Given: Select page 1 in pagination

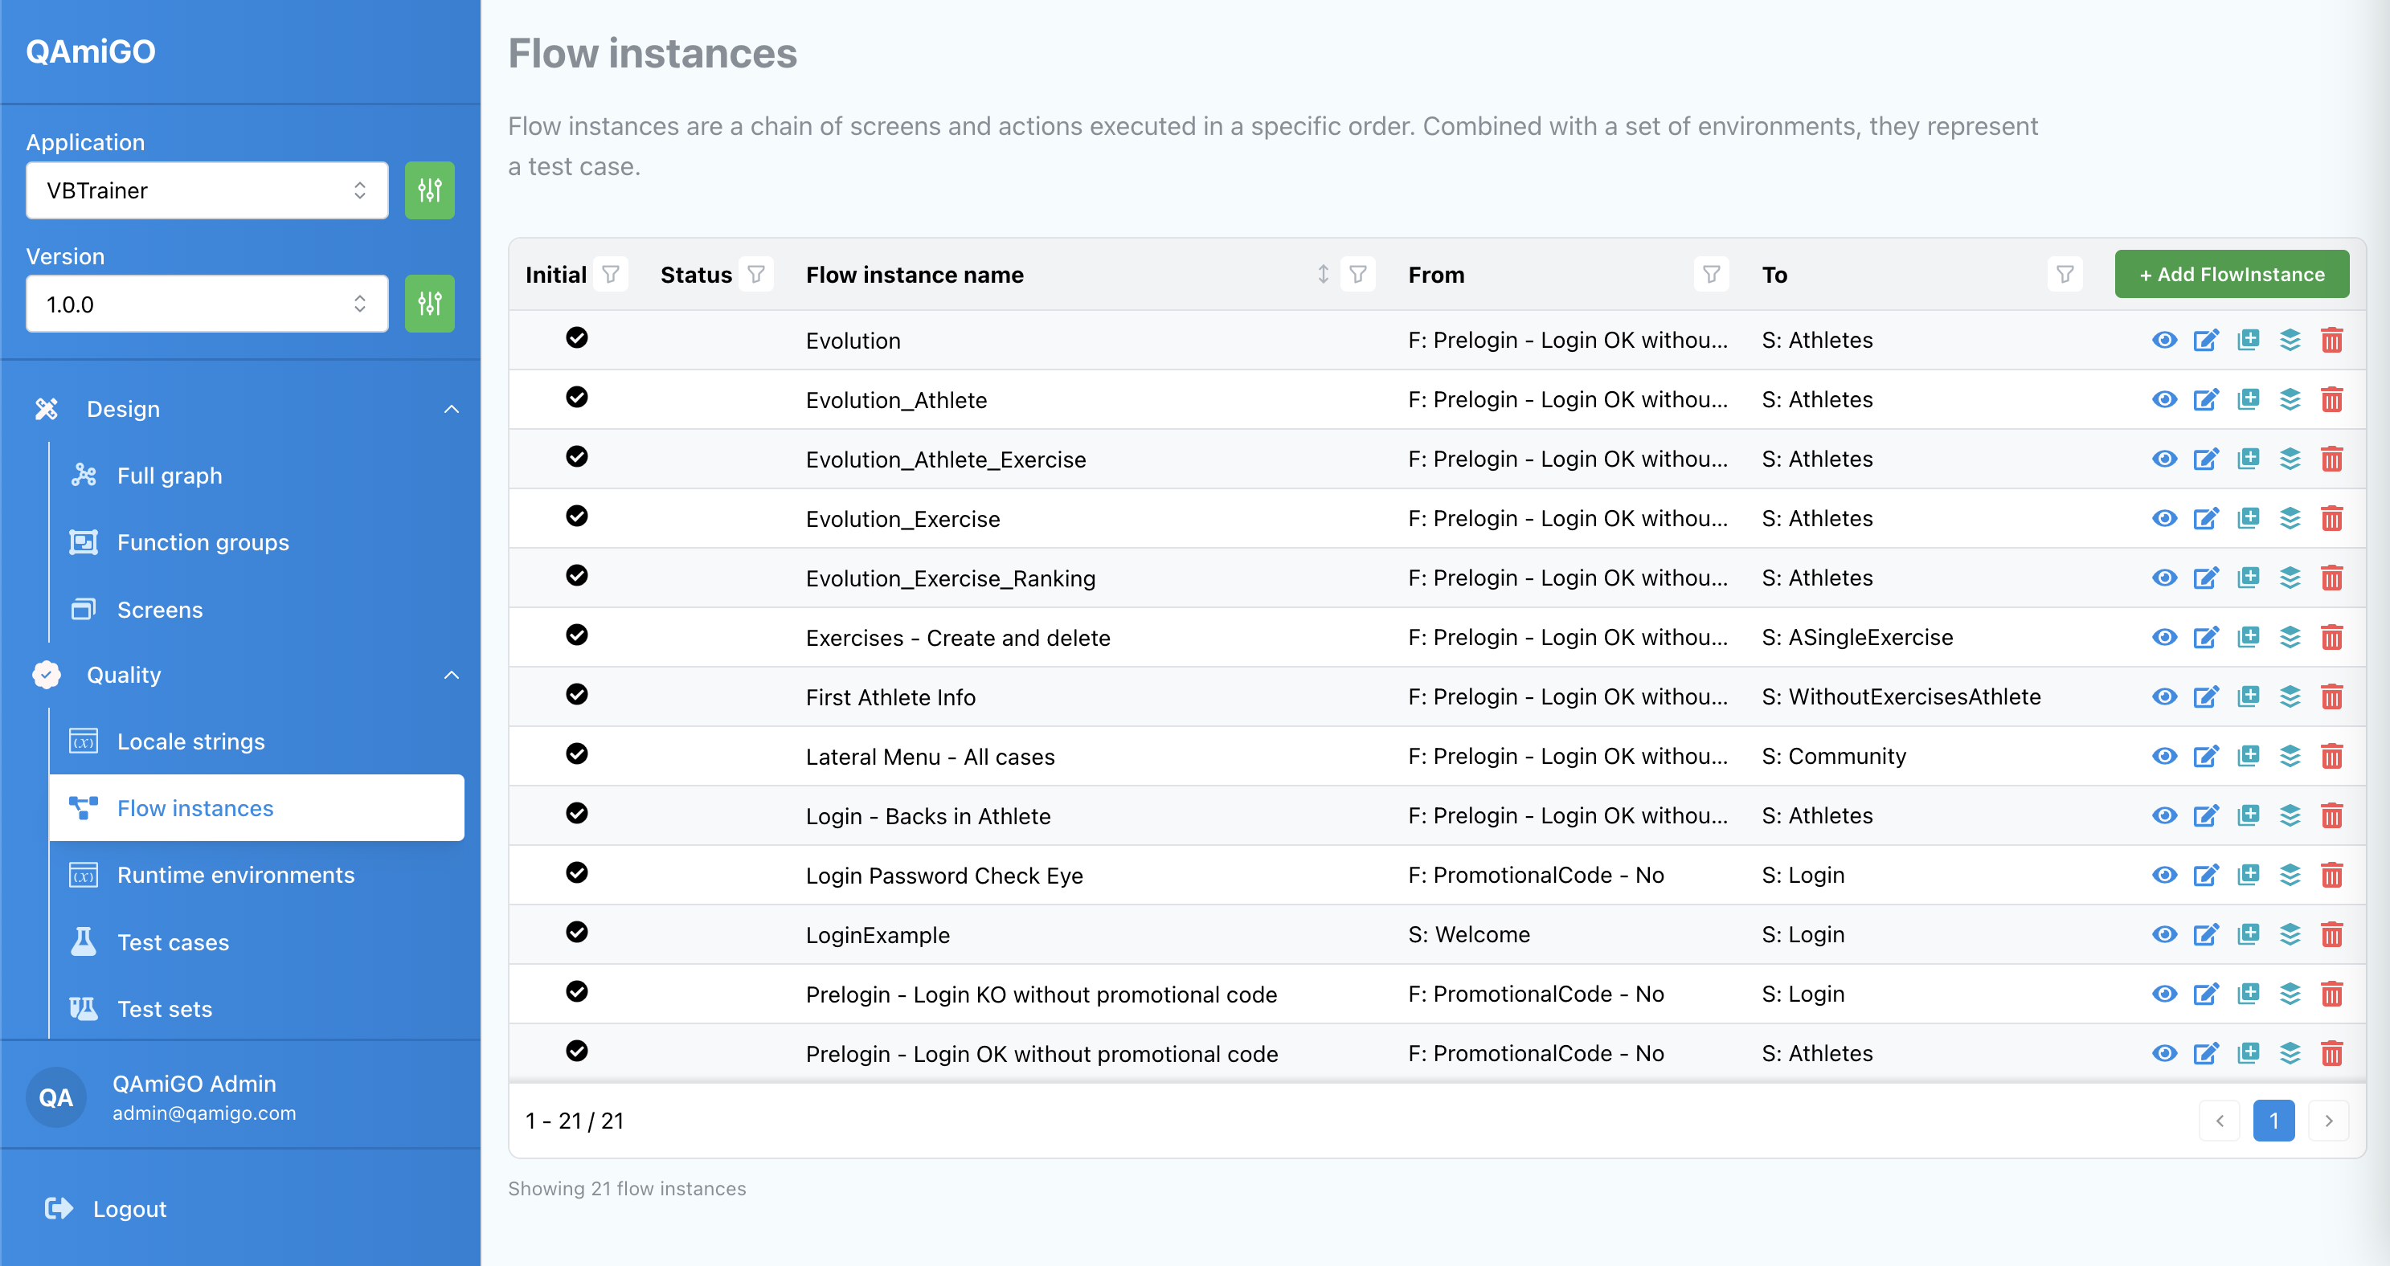Looking at the screenshot, I should (2273, 1121).
